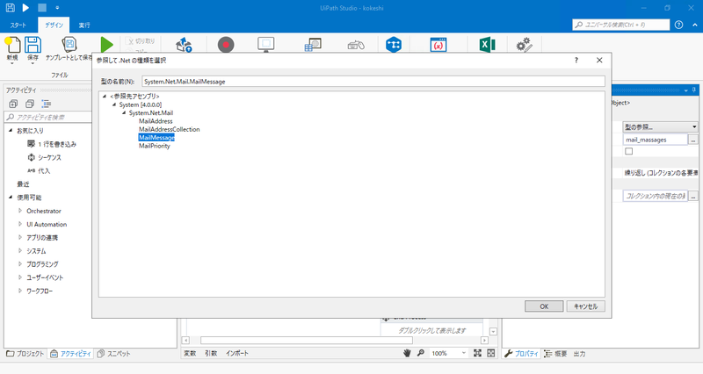Open the スニペット panel tab
The width and height of the screenshot is (703, 374).
click(x=114, y=354)
